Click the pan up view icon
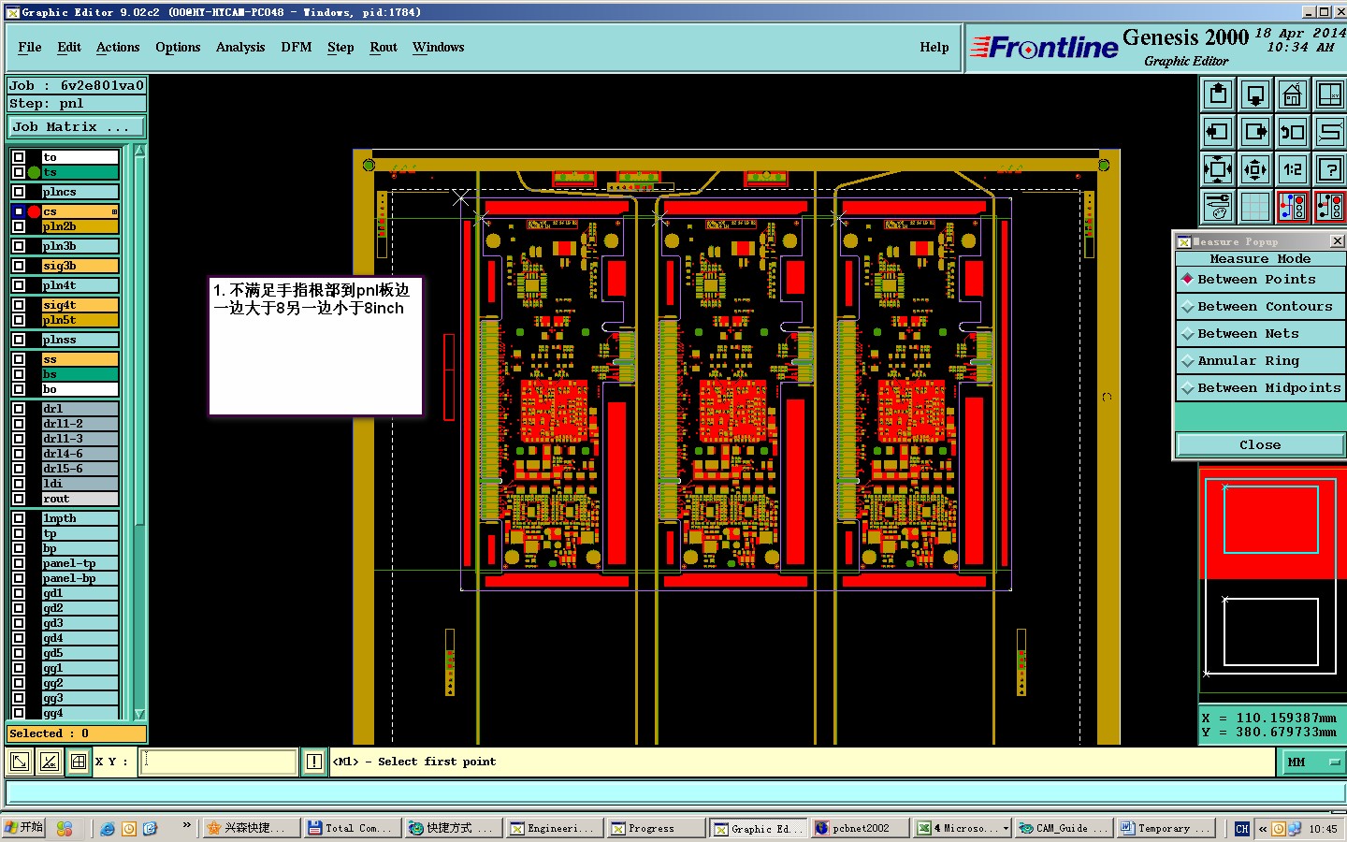Screen dimensions: 1347x842 (1218, 94)
